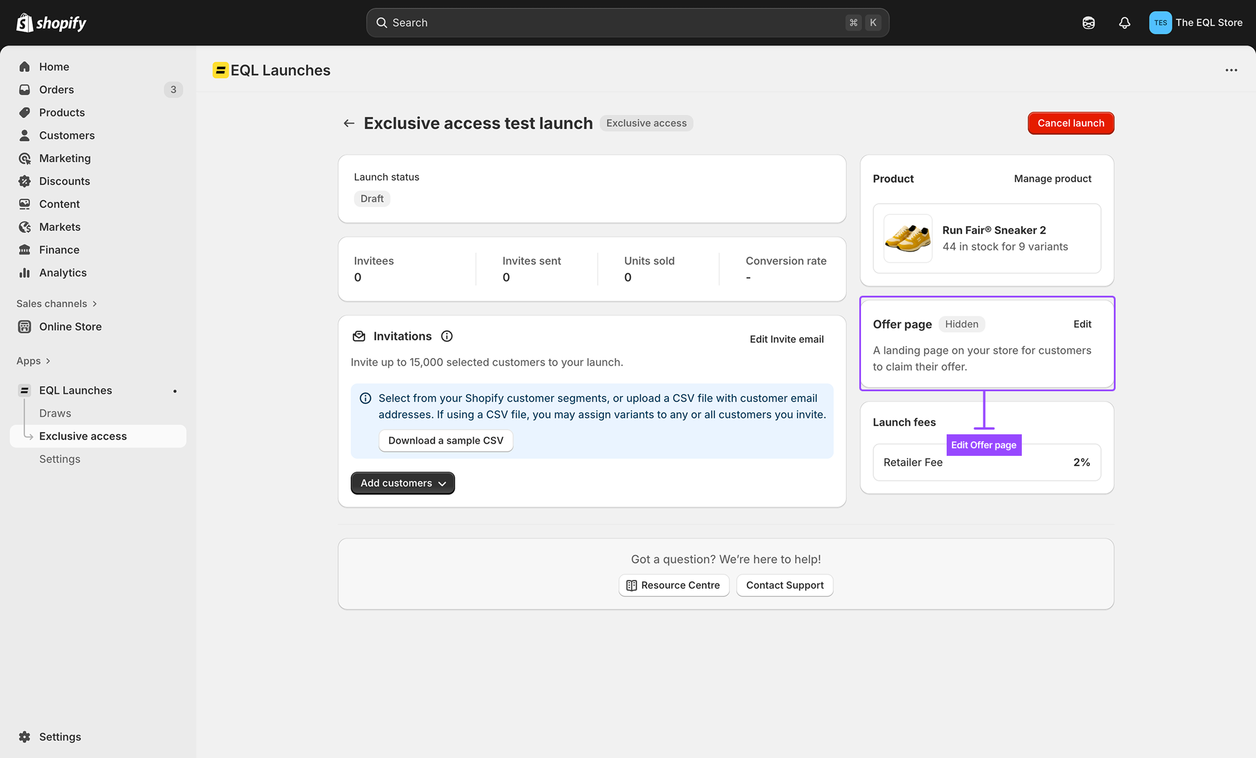Click the pin dot beside EQL Launches

tap(175, 391)
